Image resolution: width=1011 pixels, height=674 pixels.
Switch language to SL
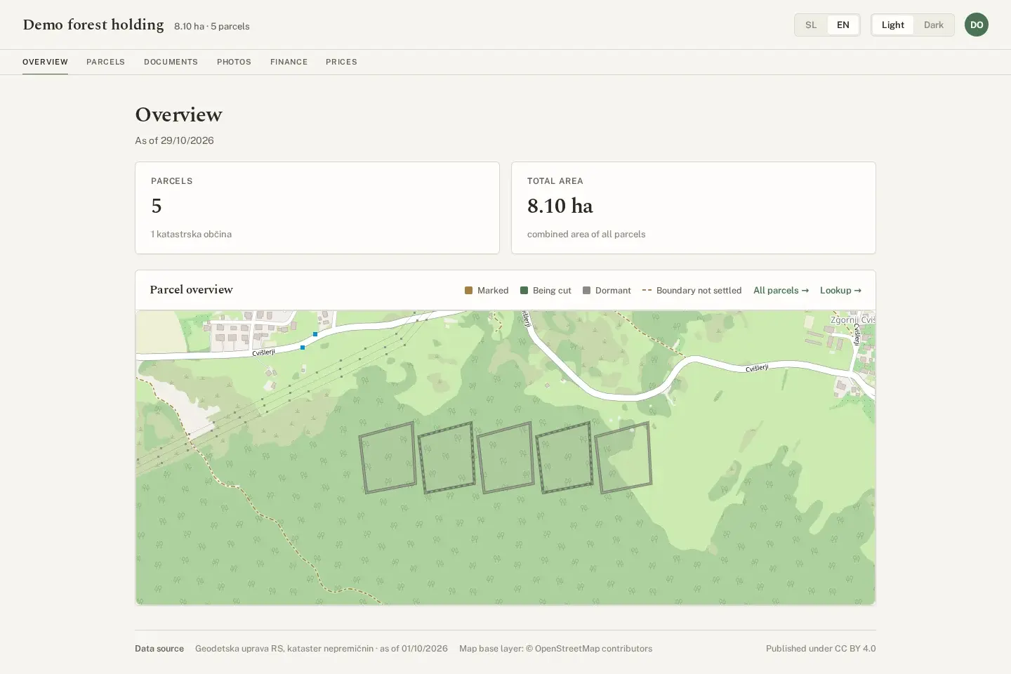[x=811, y=25]
